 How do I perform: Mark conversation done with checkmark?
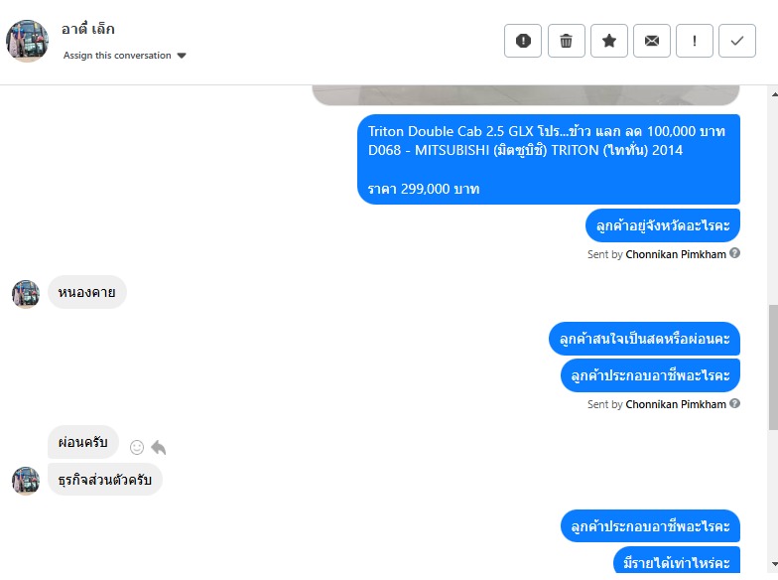(737, 41)
